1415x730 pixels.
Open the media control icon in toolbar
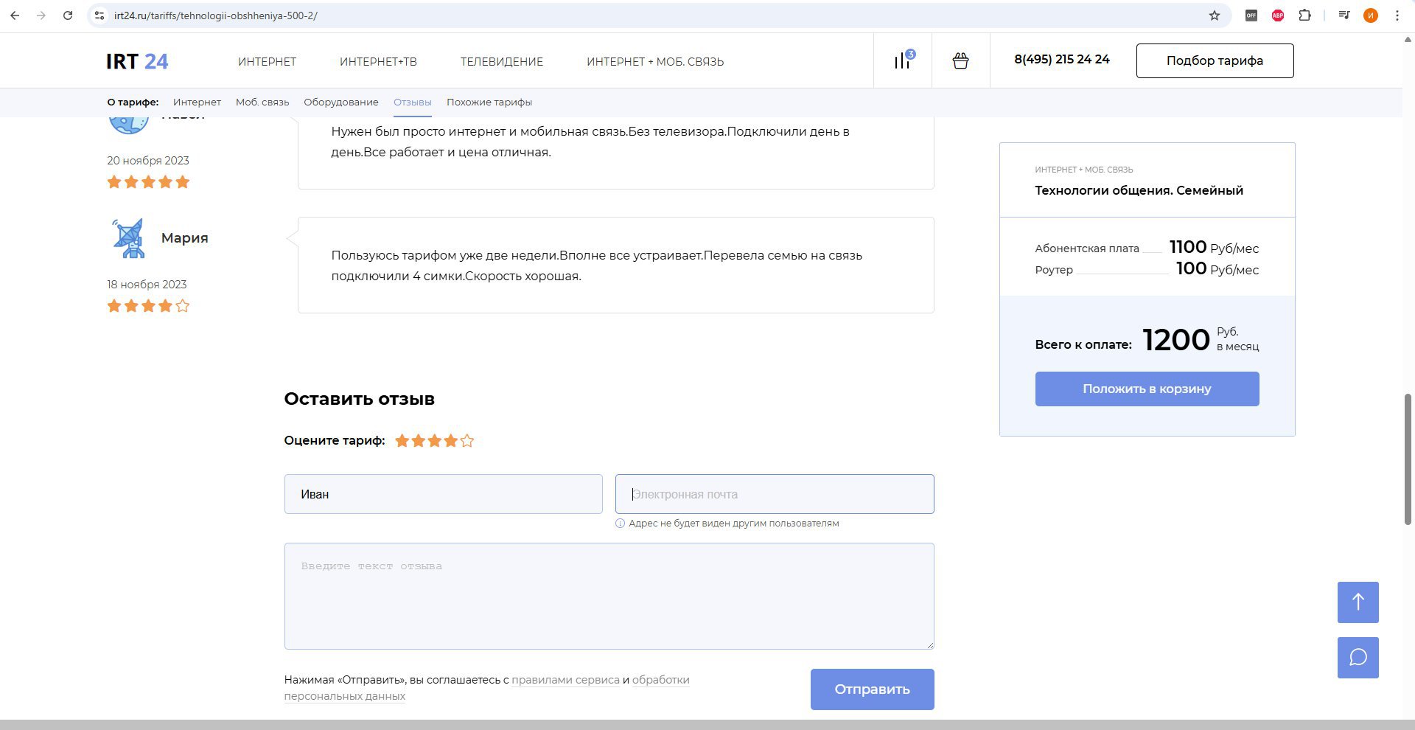pos(1344,15)
